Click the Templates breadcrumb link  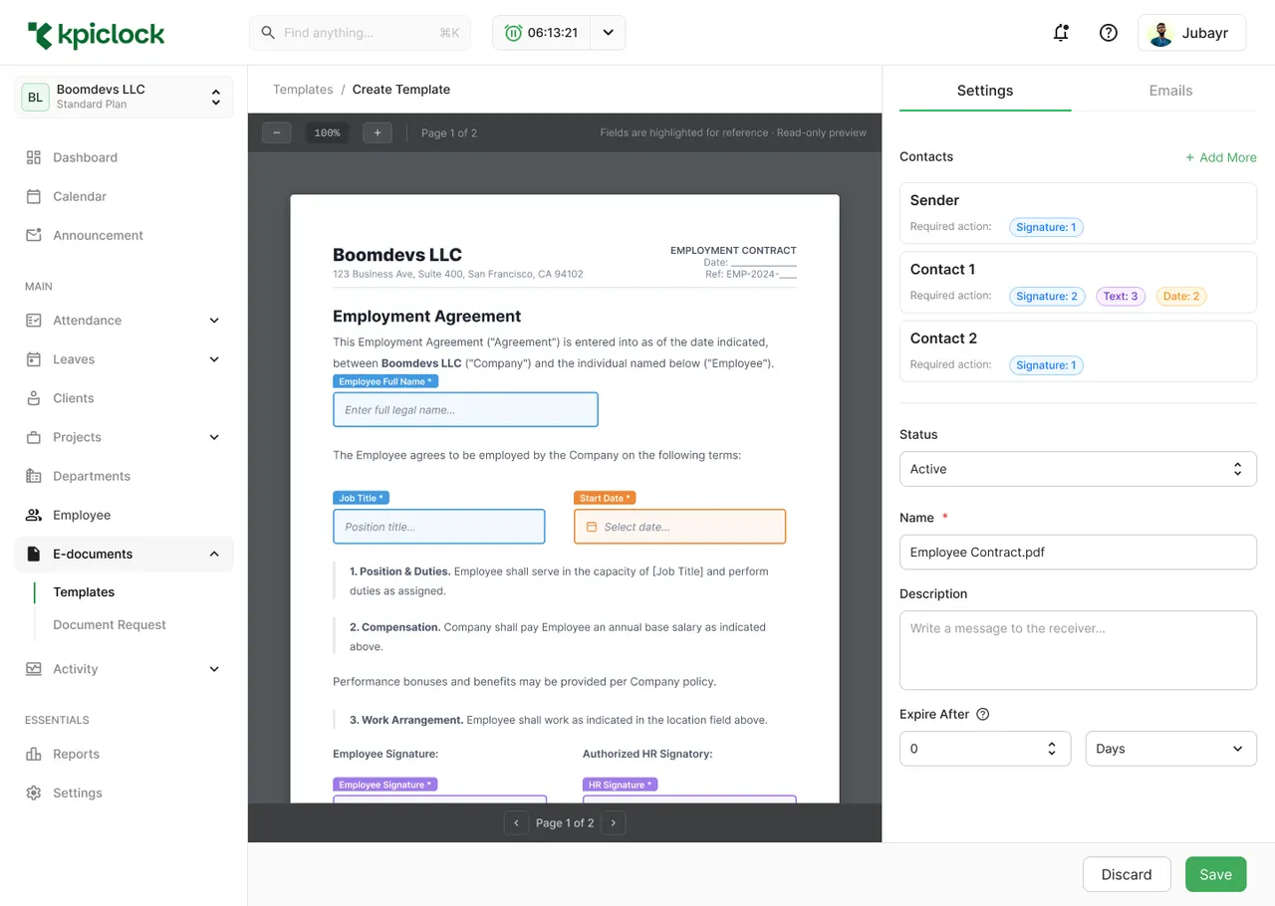(x=303, y=90)
